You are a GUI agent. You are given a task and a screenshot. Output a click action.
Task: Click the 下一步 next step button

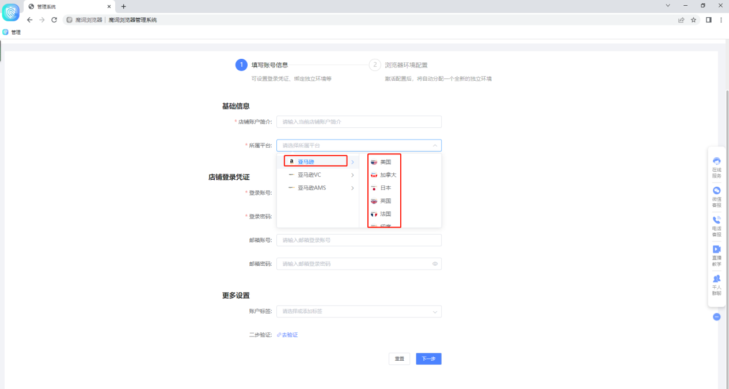pos(428,358)
